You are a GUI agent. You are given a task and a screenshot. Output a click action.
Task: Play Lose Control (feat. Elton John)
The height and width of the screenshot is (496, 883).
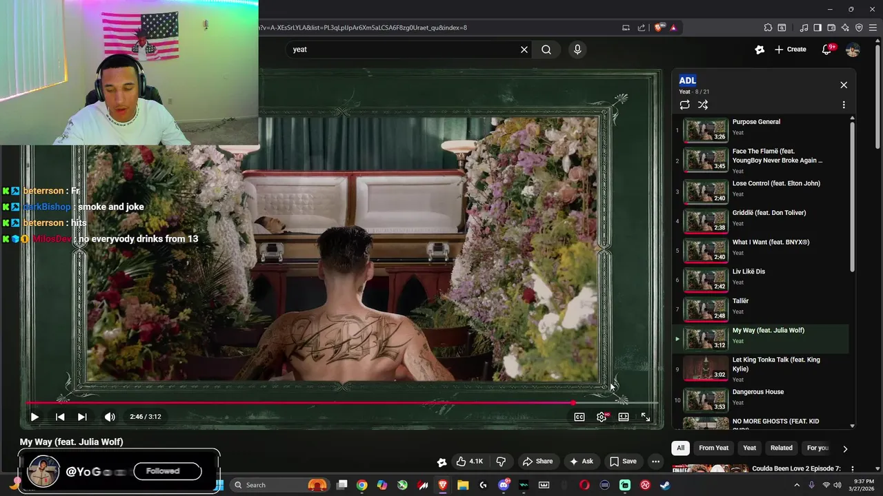click(x=761, y=192)
